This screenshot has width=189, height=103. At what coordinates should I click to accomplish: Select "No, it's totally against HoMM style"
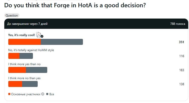pyautogui.click(x=31, y=50)
